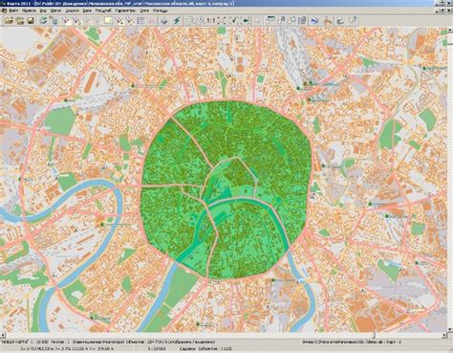Screen dimensions: 453x353
Task: Click the green lightning bolt icon
Action: click(x=177, y=21)
